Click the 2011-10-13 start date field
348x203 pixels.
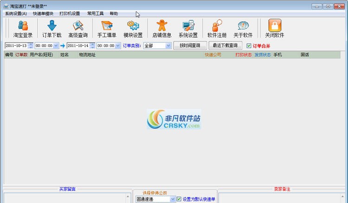(x=16, y=46)
